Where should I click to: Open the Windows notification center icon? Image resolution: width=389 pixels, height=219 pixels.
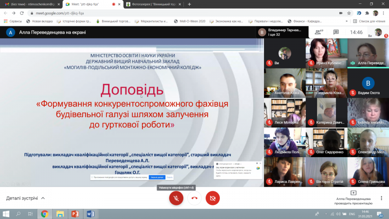380,214
